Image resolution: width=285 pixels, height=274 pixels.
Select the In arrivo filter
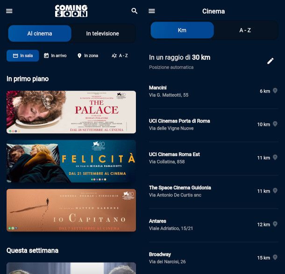tap(55, 56)
